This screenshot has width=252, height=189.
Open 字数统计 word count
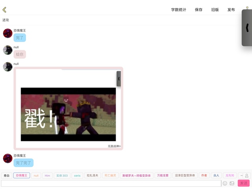(178, 10)
